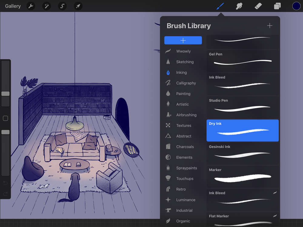Open the Layers panel

(x=277, y=6)
